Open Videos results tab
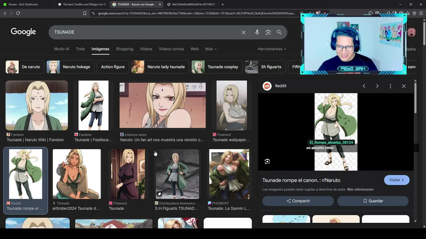 click(x=146, y=49)
